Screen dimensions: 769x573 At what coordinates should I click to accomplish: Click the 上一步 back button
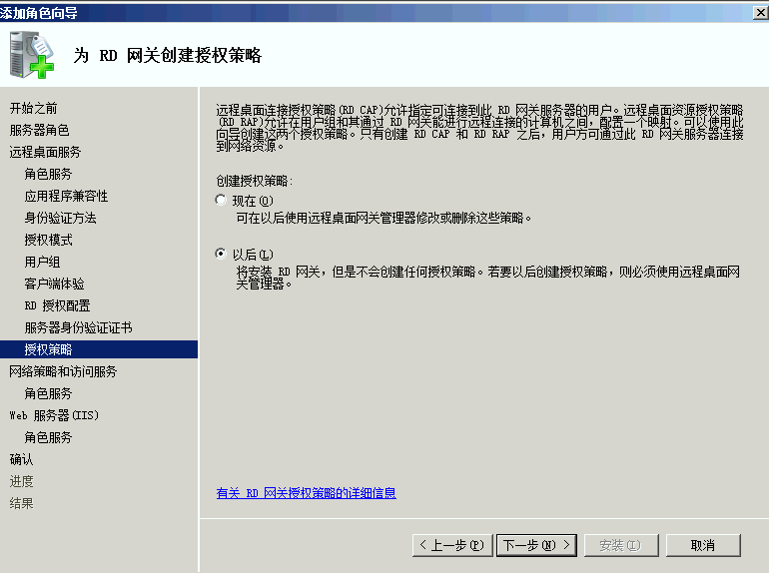pos(452,545)
